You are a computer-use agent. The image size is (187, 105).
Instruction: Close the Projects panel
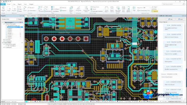[23, 16]
